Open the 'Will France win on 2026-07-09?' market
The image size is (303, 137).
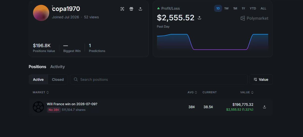[x=72, y=104]
